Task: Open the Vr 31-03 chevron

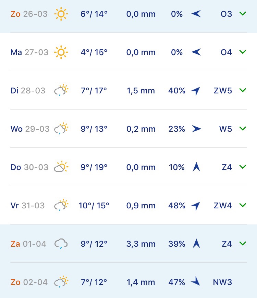Action: (x=243, y=205)
